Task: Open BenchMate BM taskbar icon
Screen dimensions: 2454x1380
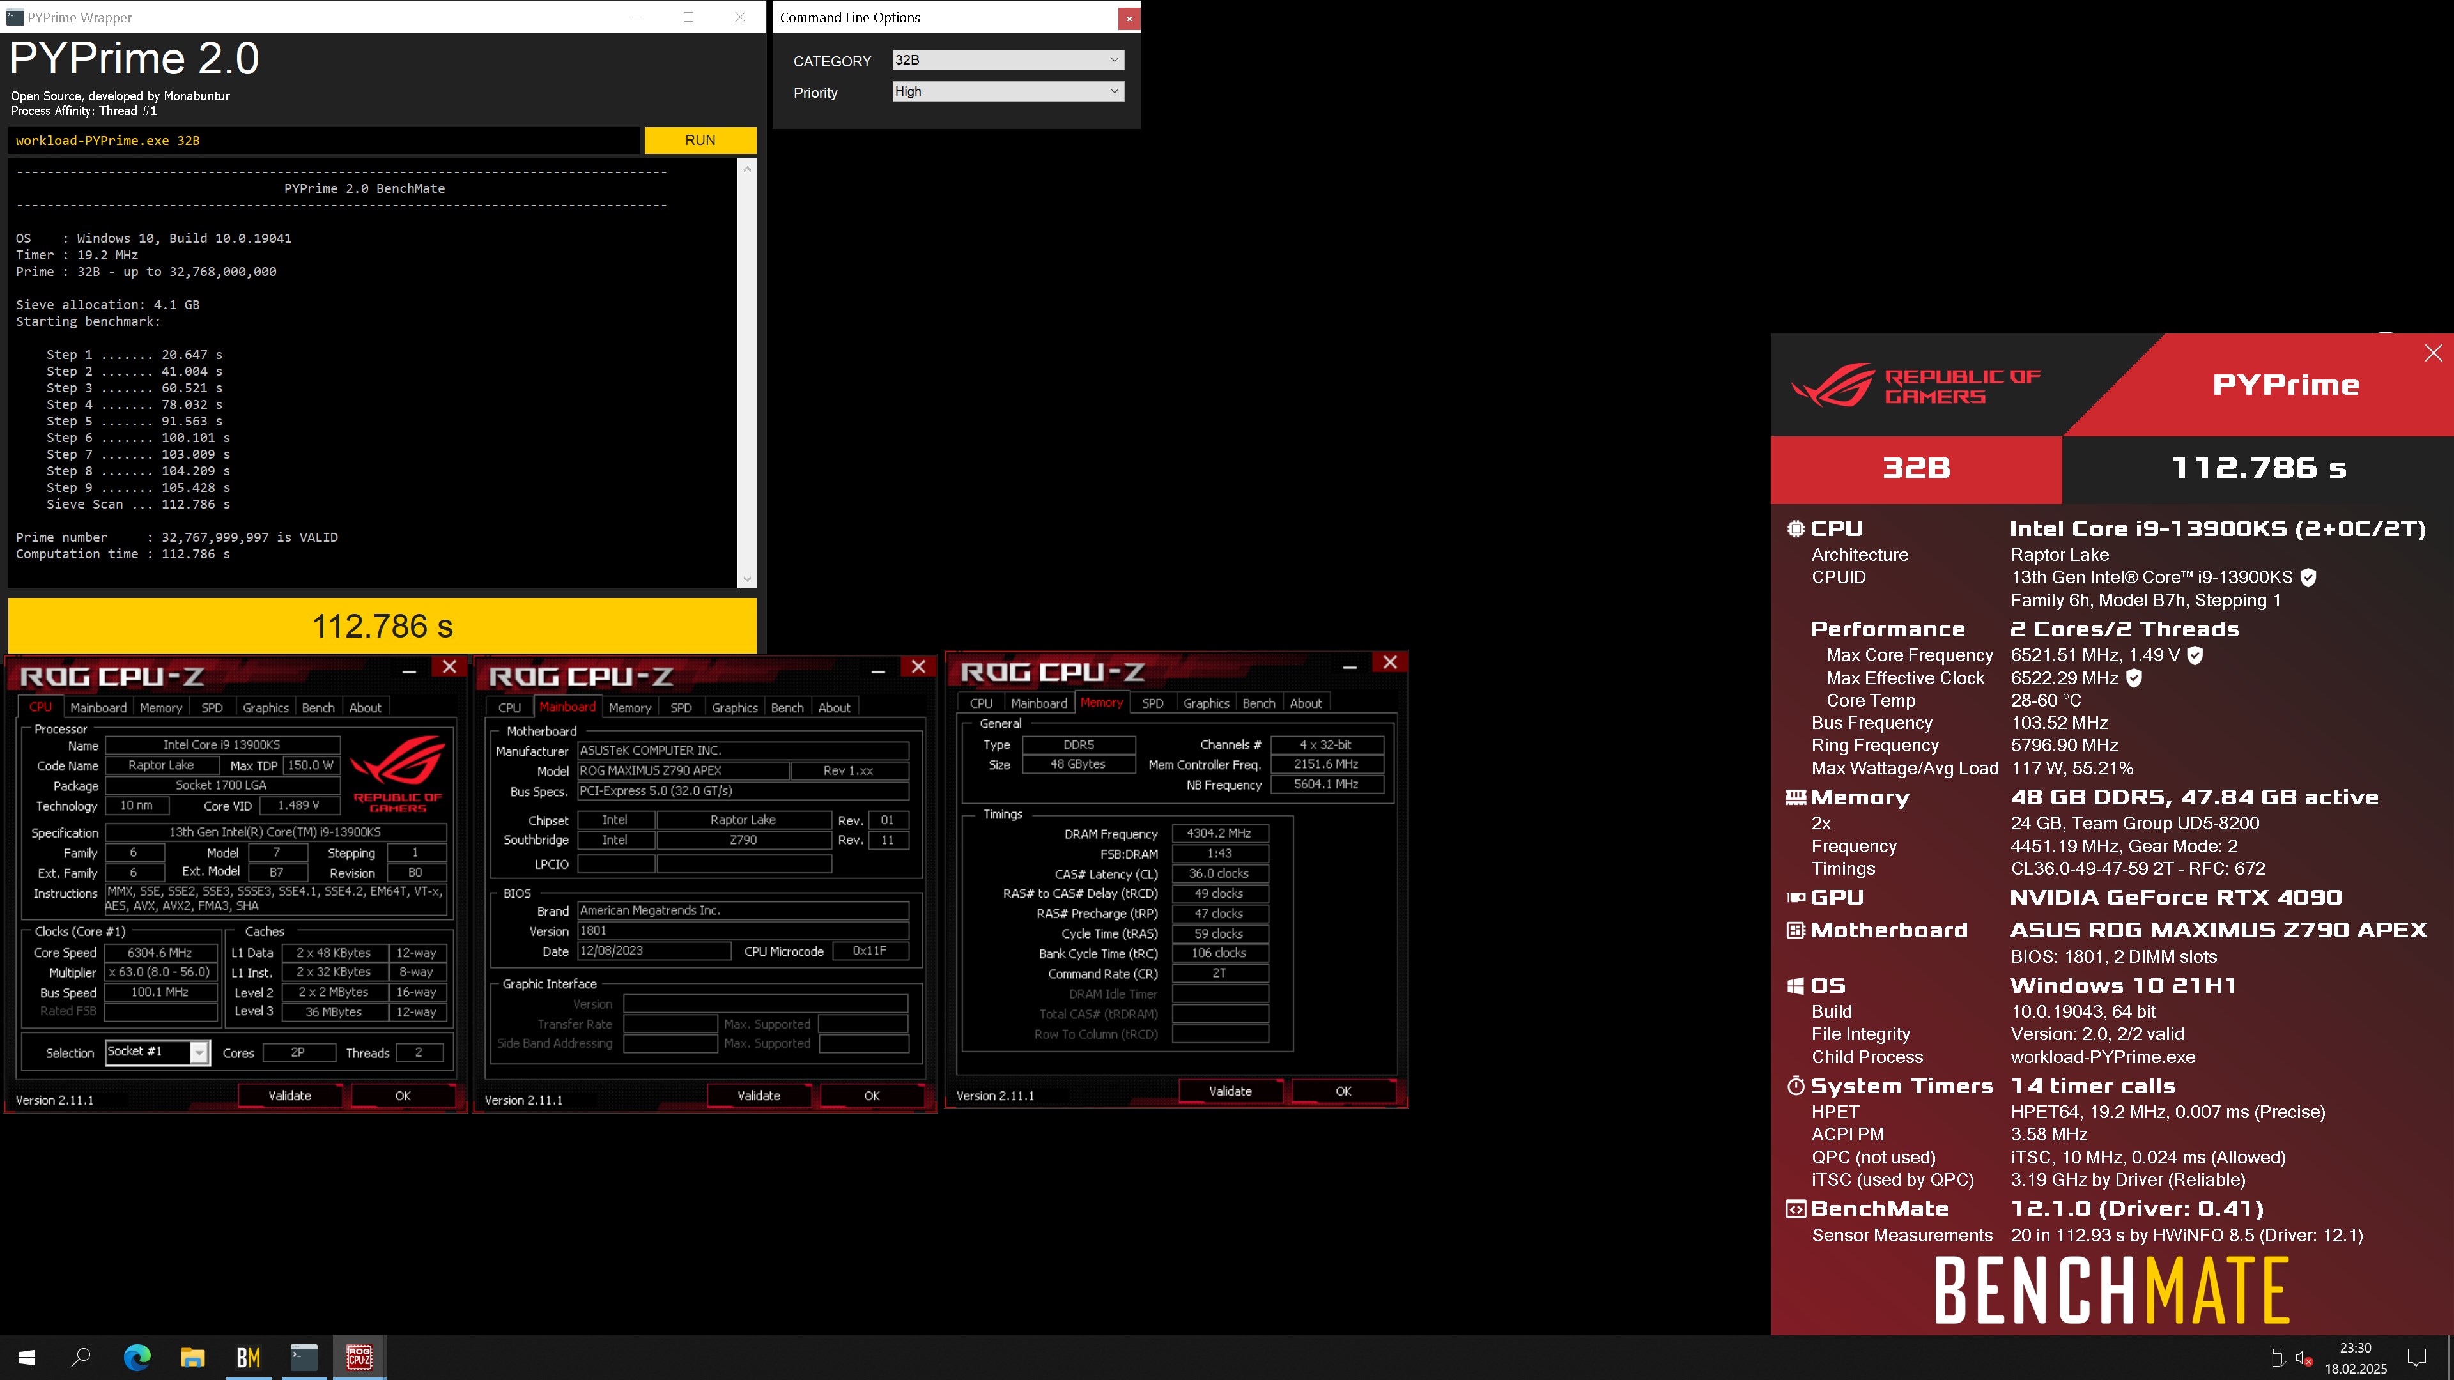Action: tap(248, 1357)
